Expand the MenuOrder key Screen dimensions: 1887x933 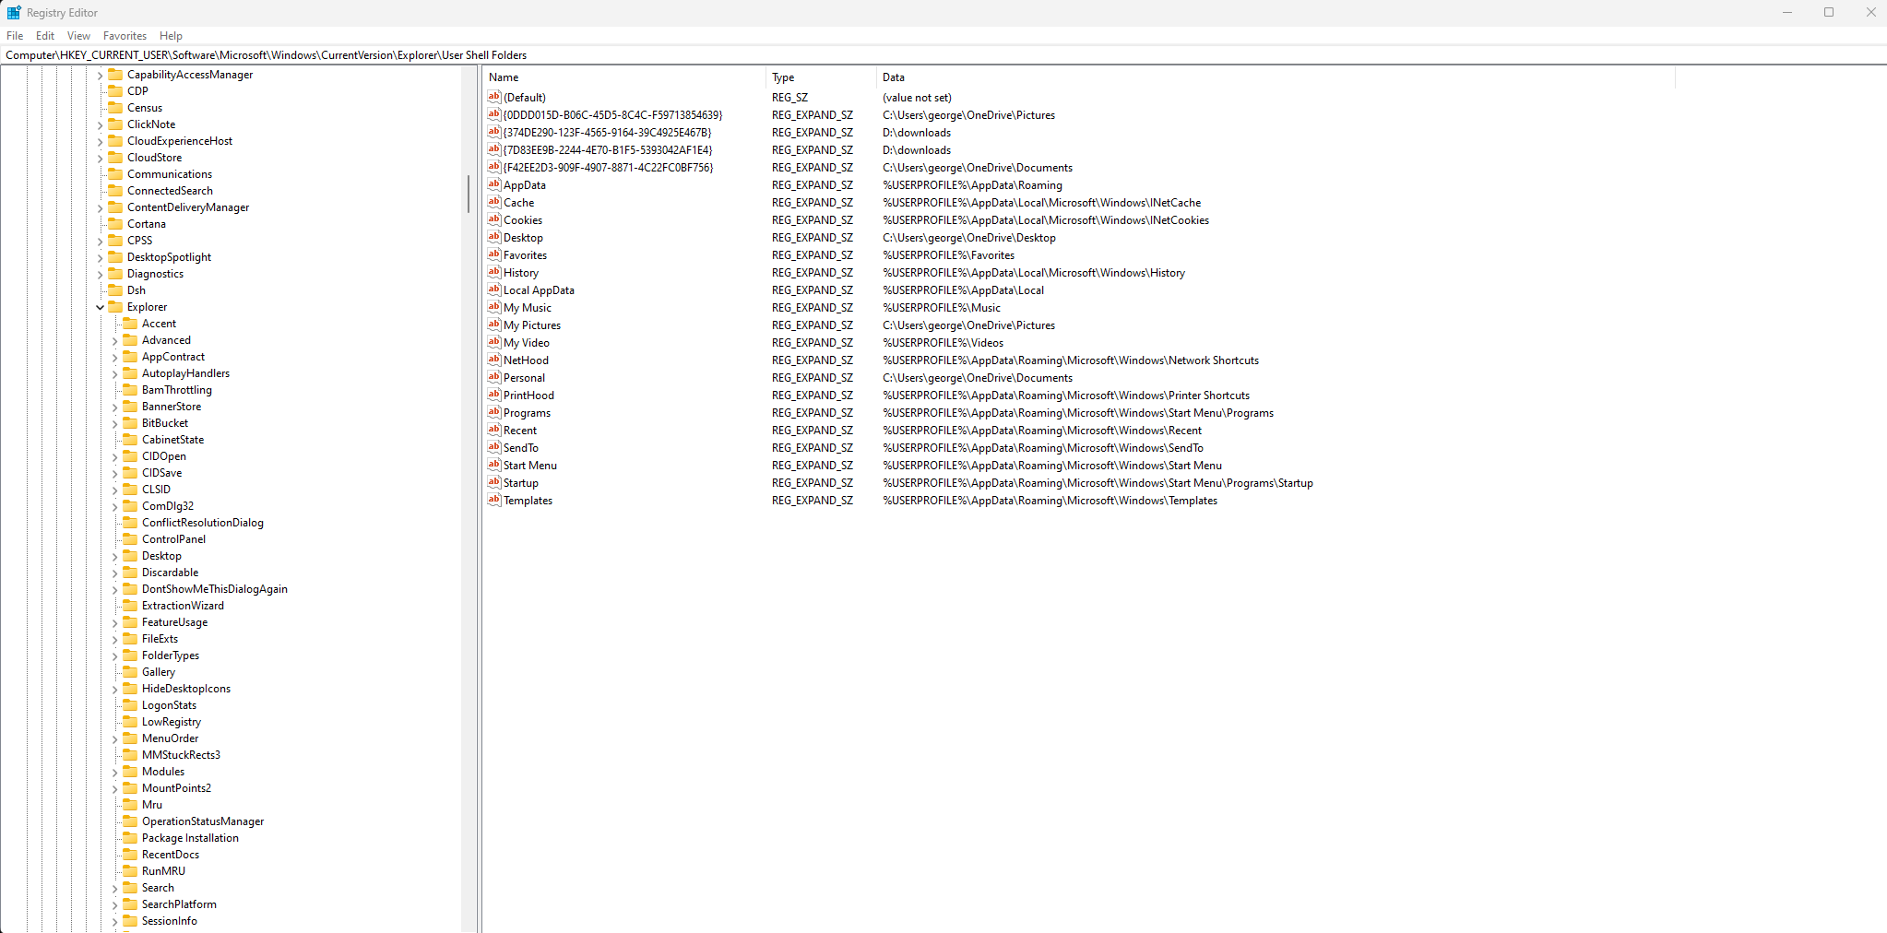pos(115,739)
